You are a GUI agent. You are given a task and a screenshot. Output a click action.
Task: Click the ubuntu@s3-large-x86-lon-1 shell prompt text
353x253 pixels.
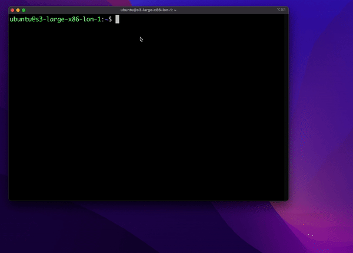[61, 19]
